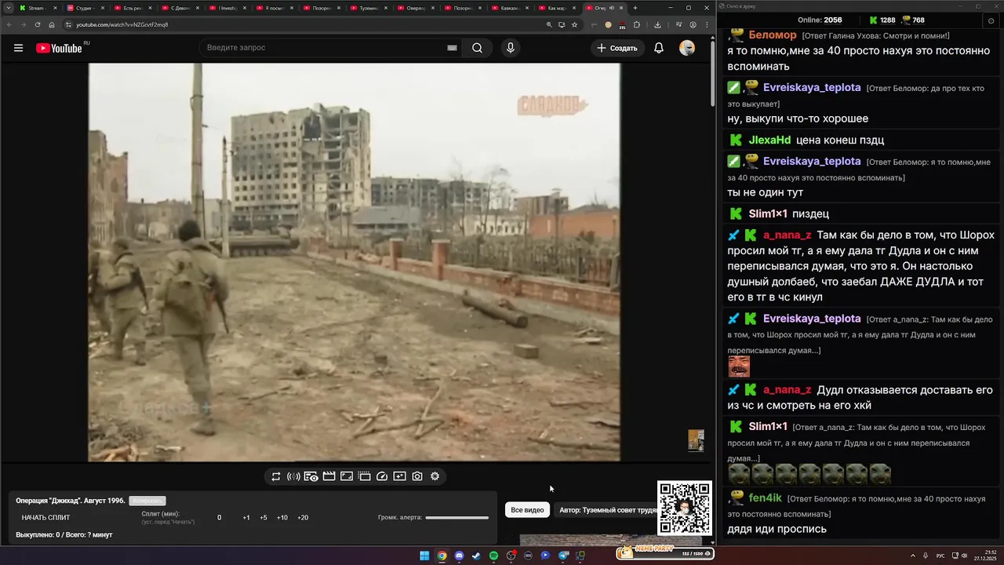The image size is (1004, 565).
Task: Adjust the Громк. алерта volume slider
Action: click(x=457, y=518)
